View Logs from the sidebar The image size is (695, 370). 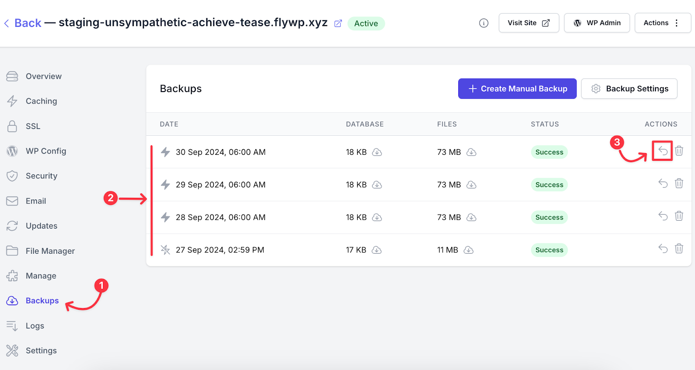(35, 326)
